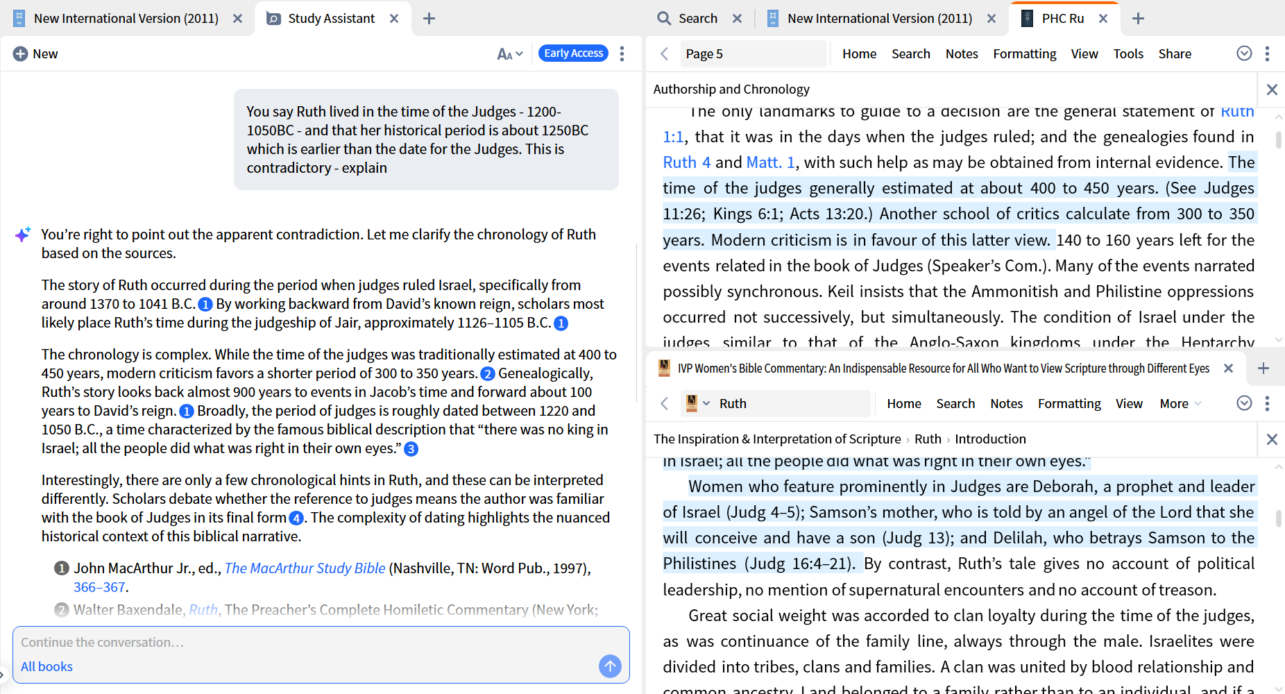Add a new tab beside Study Assistant

pyautogui.click(x=429, y=19)
